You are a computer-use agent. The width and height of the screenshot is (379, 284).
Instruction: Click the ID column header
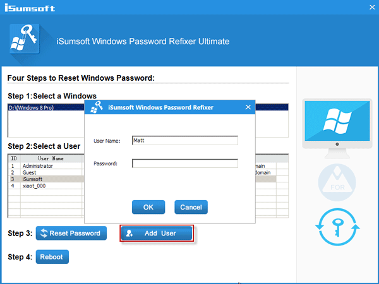(14, 158)
